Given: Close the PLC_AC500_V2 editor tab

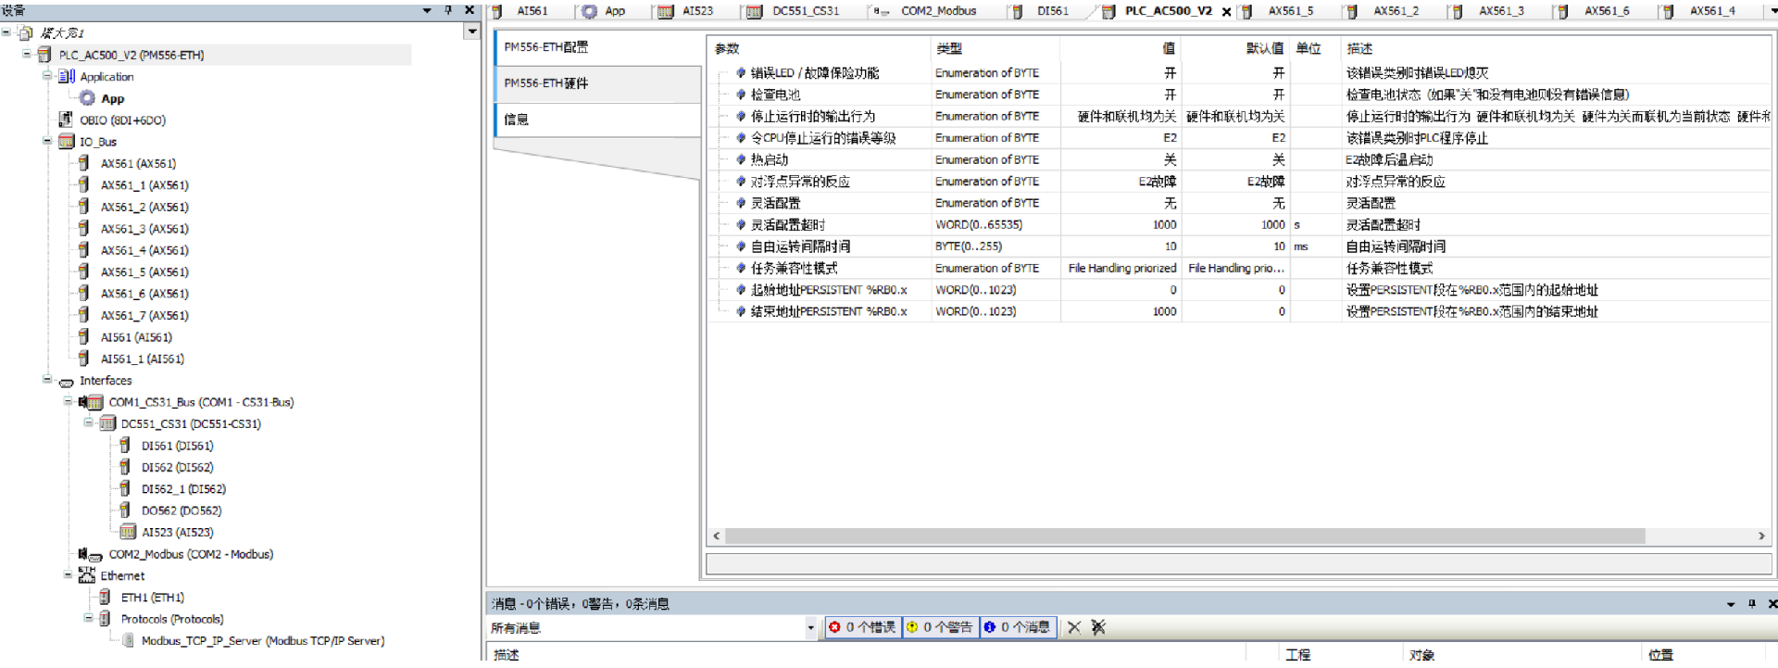Looking at the screenshot, I should point(1227,12).
